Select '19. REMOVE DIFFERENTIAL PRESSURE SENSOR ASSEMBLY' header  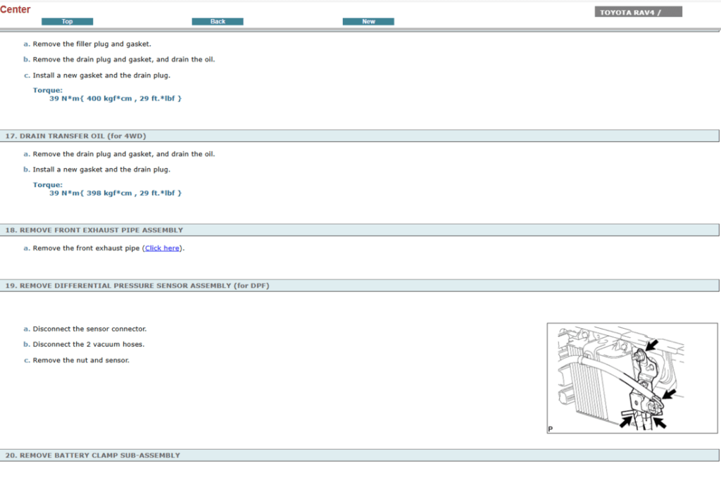pyautogui.click(x=137, y=286)
